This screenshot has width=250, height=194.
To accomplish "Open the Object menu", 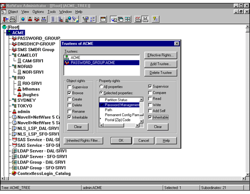I will pos(13,12).
